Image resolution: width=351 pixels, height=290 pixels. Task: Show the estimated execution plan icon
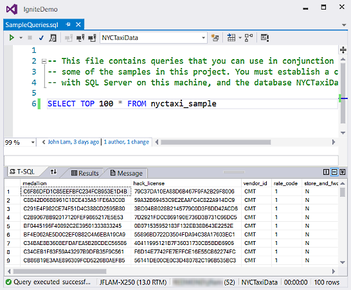(x=53, y=38)
